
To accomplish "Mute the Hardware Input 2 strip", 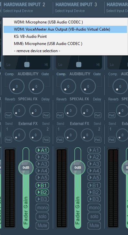I will click(x=42, y=226).
